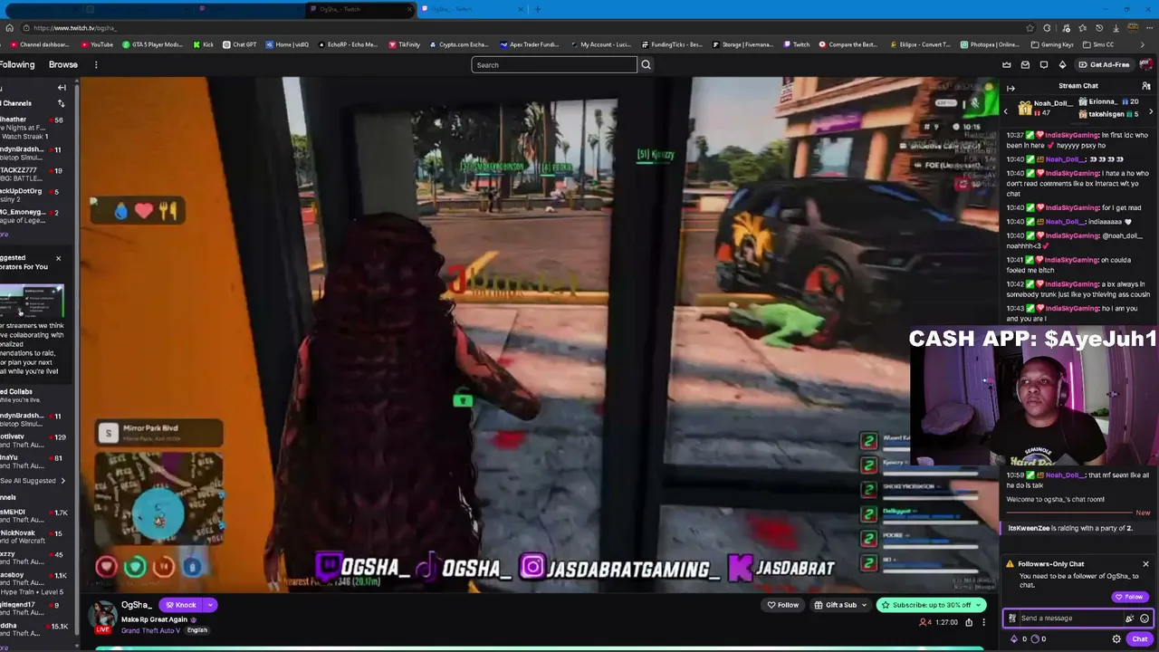Click the search magnifier button

646,65
